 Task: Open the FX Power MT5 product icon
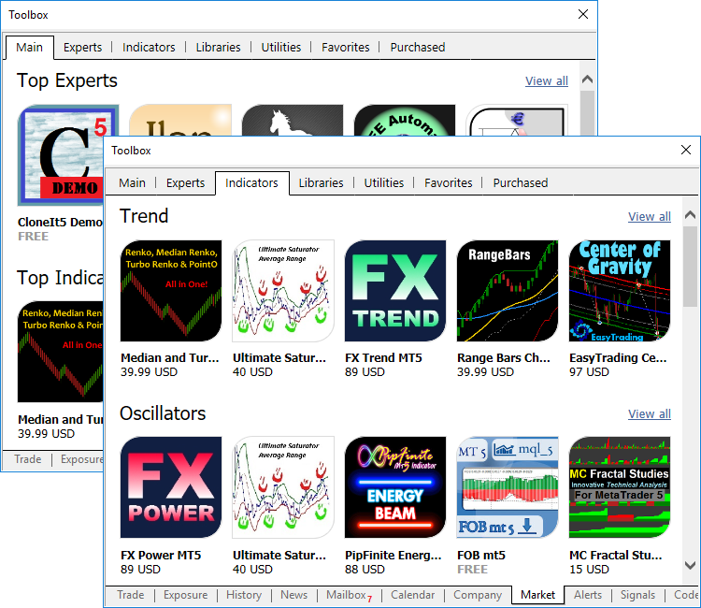pyautogui.click(x=171, y=487)
